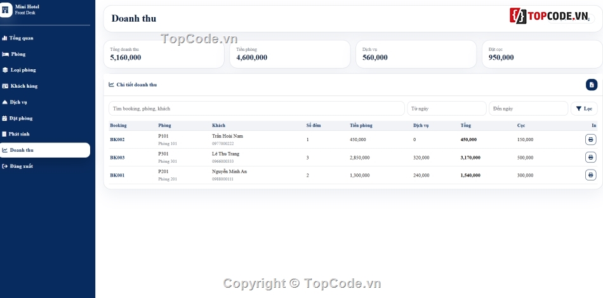This screenshot has width=603, height=298.
Task: Click the Dịch vụ summary card 560,000
Action: tap(416, 54)
